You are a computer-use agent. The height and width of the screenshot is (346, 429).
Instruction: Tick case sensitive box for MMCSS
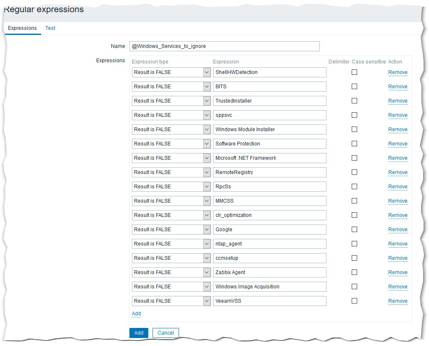[x=354, y=201]
